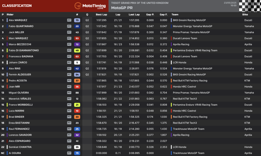261x156 pixels.
Task: Select rider Enea BASTIANINI
Action: point(19,123)
